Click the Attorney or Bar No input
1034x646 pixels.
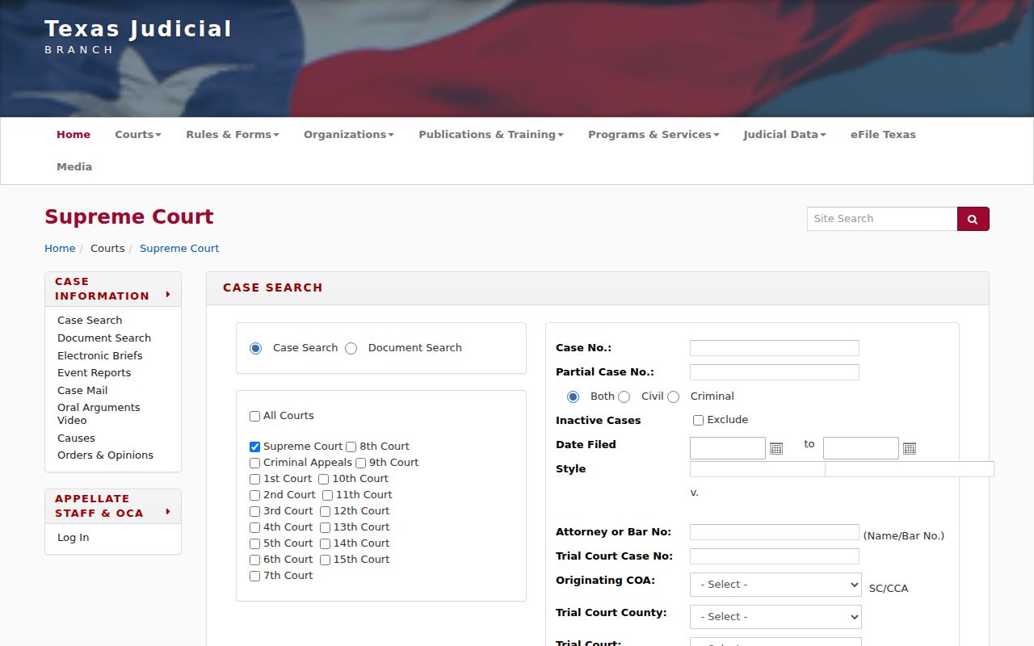pyautogui.click(x=775, y=532)
